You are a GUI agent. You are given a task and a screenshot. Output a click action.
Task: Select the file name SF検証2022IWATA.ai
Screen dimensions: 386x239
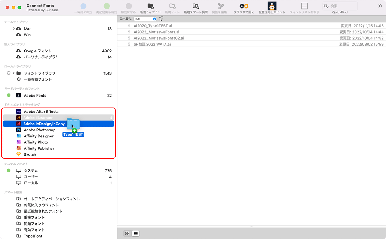[152, 44]
